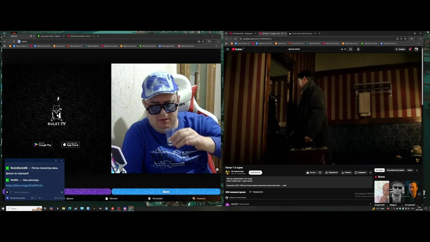Open taskbar notification center
The width and height of the screenshot is (430, 242).
(426, 208)
